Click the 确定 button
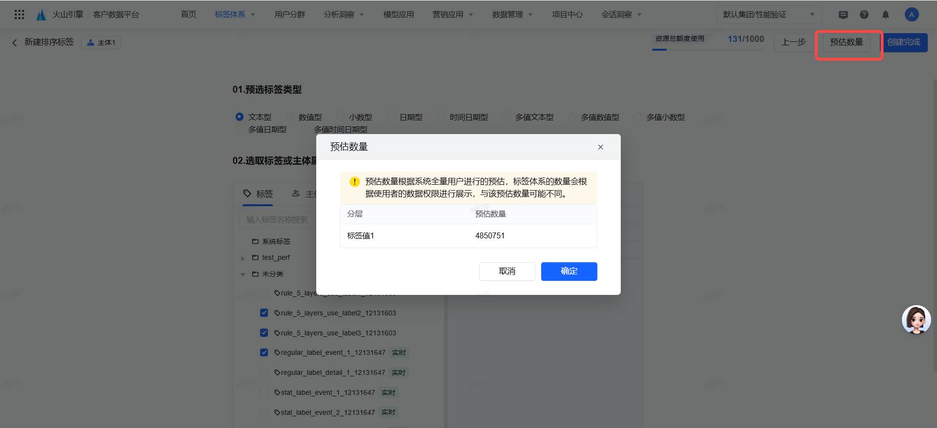 (x=569, y=272)
